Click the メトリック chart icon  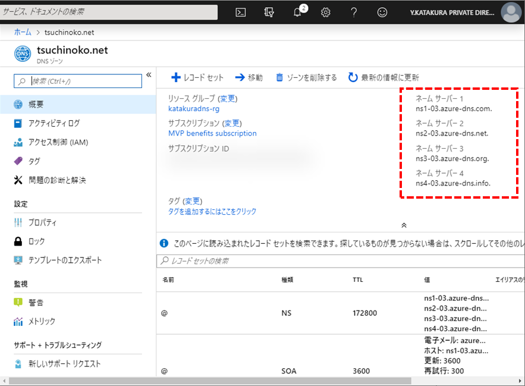pyautogui.click(x=18, y=321)
